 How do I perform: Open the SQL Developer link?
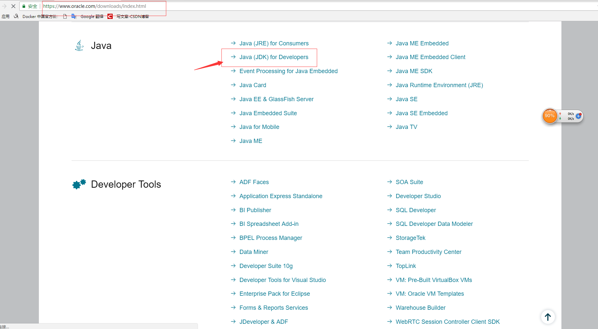point(416,210)
